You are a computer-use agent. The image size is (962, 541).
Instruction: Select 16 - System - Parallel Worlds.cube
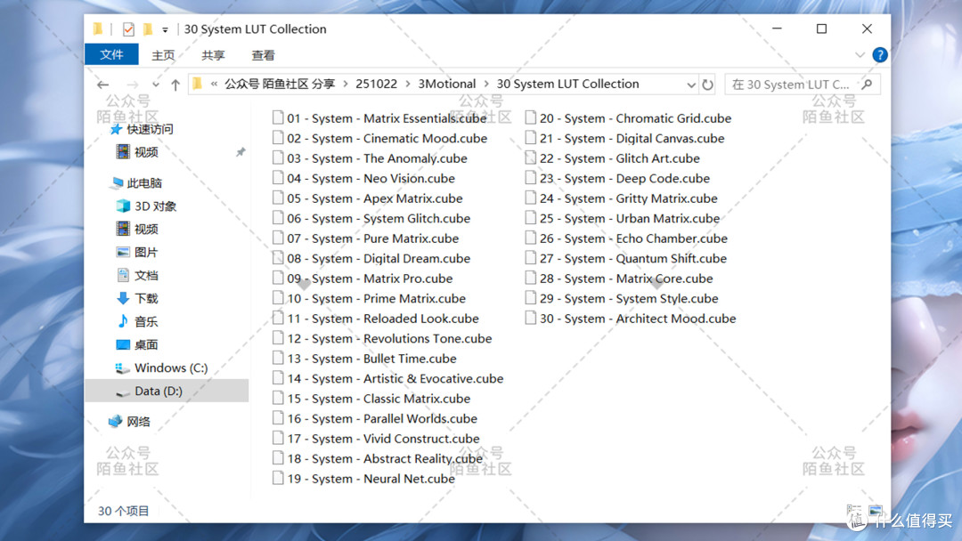[382, 418]
